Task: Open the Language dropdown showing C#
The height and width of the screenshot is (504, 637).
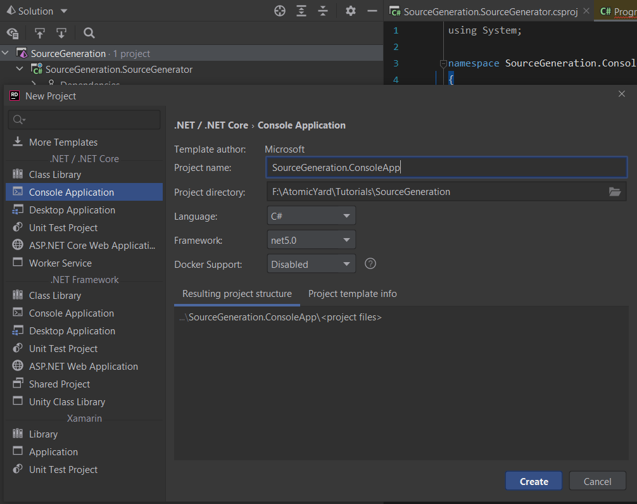Action: 311,216
